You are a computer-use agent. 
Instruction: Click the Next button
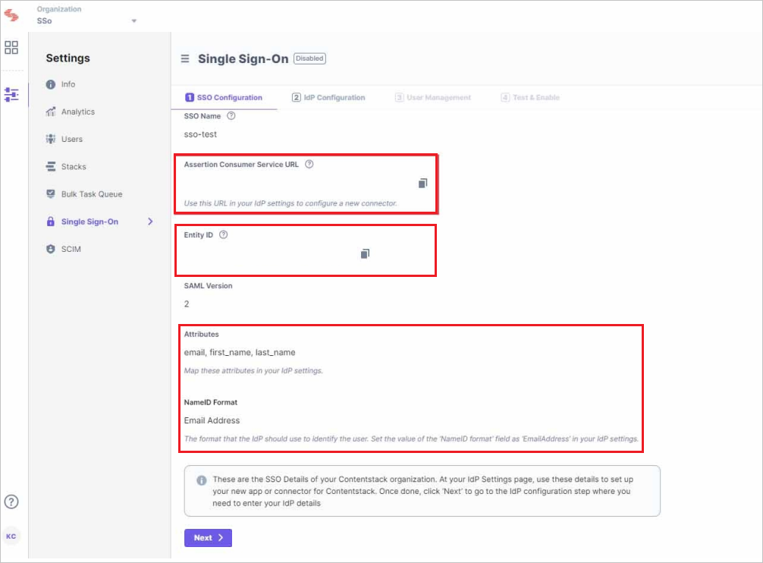(x=207, y=538)
